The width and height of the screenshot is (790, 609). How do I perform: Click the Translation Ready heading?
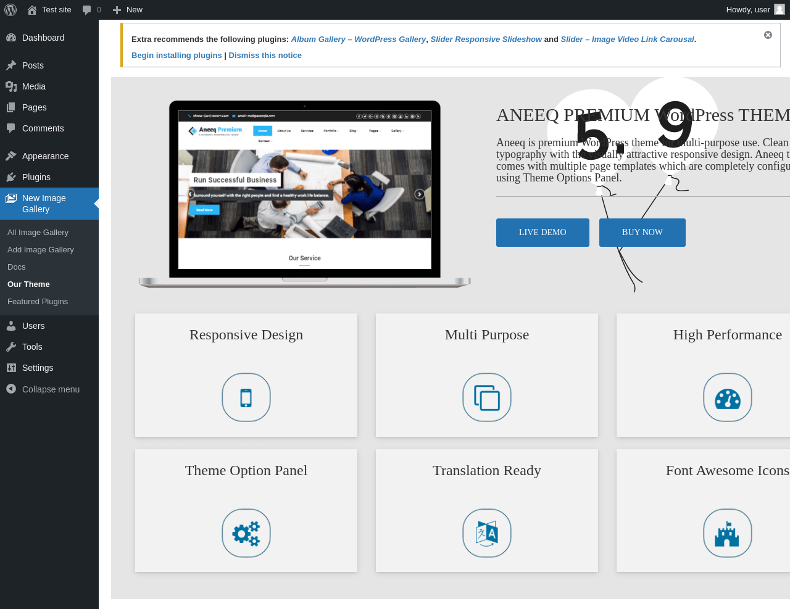click(x=487, y=471)
